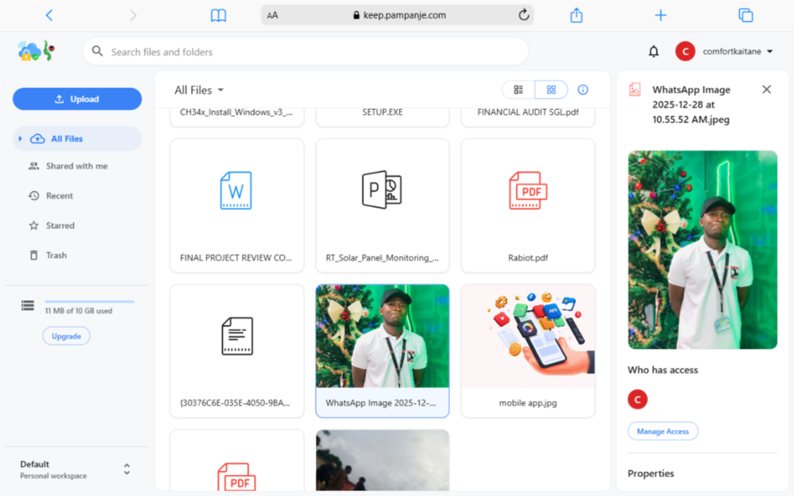
Task: Click the Manage Access button
Action: tap(662, 431)
